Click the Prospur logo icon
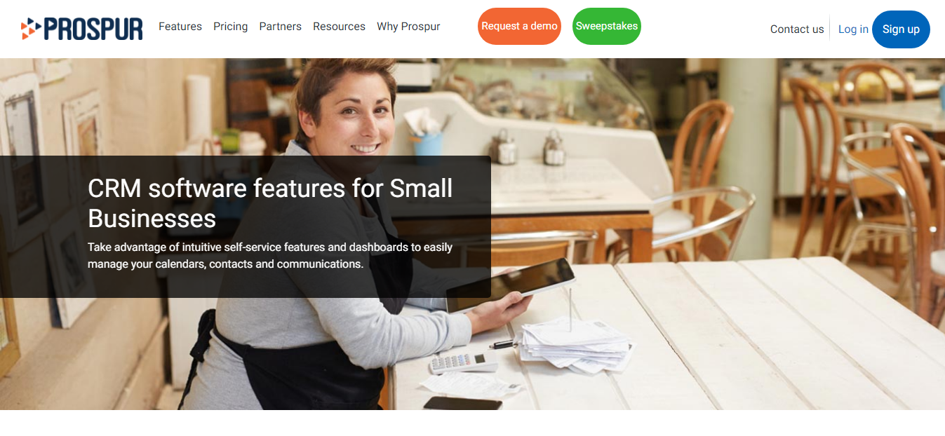Image resolution: width=945 pixels, height=436 pixels. [31, 29]
